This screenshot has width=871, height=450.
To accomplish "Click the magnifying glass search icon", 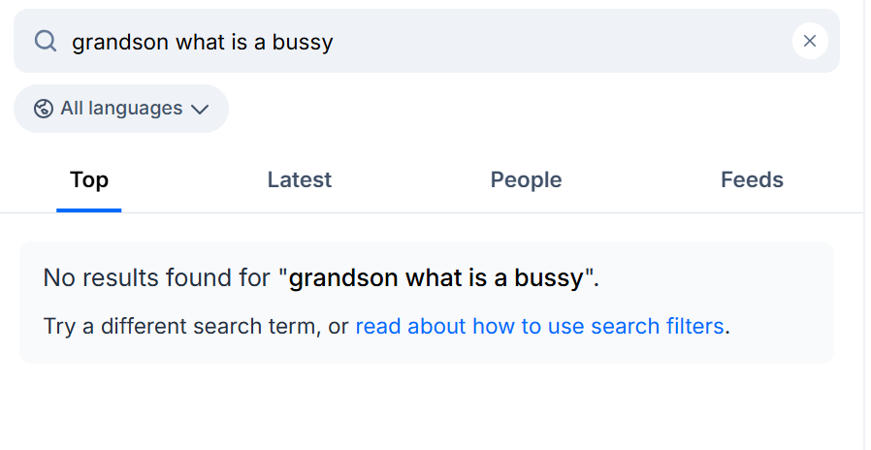I will (x=46, y=41).
